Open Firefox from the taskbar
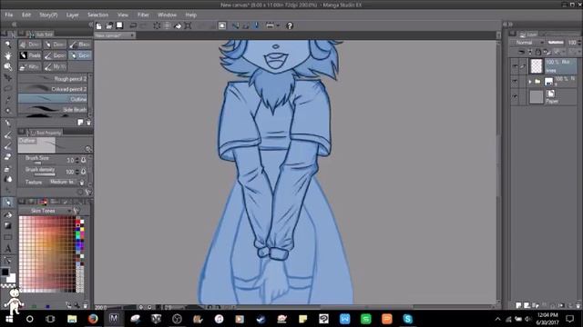The height and width of the screenshot is (327, 583). pyautogui.click(x=93, y=319)
